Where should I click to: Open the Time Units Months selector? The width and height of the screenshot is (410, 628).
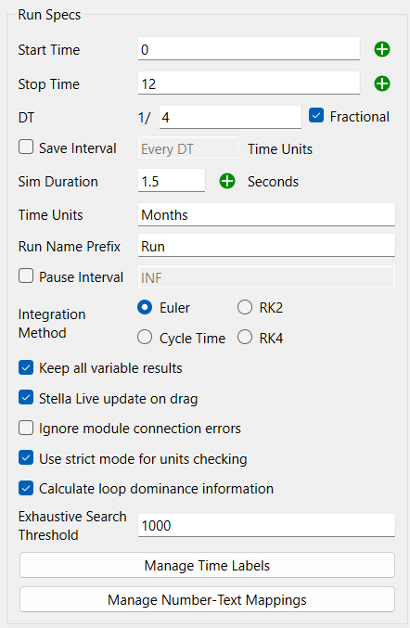pos(266,214)
